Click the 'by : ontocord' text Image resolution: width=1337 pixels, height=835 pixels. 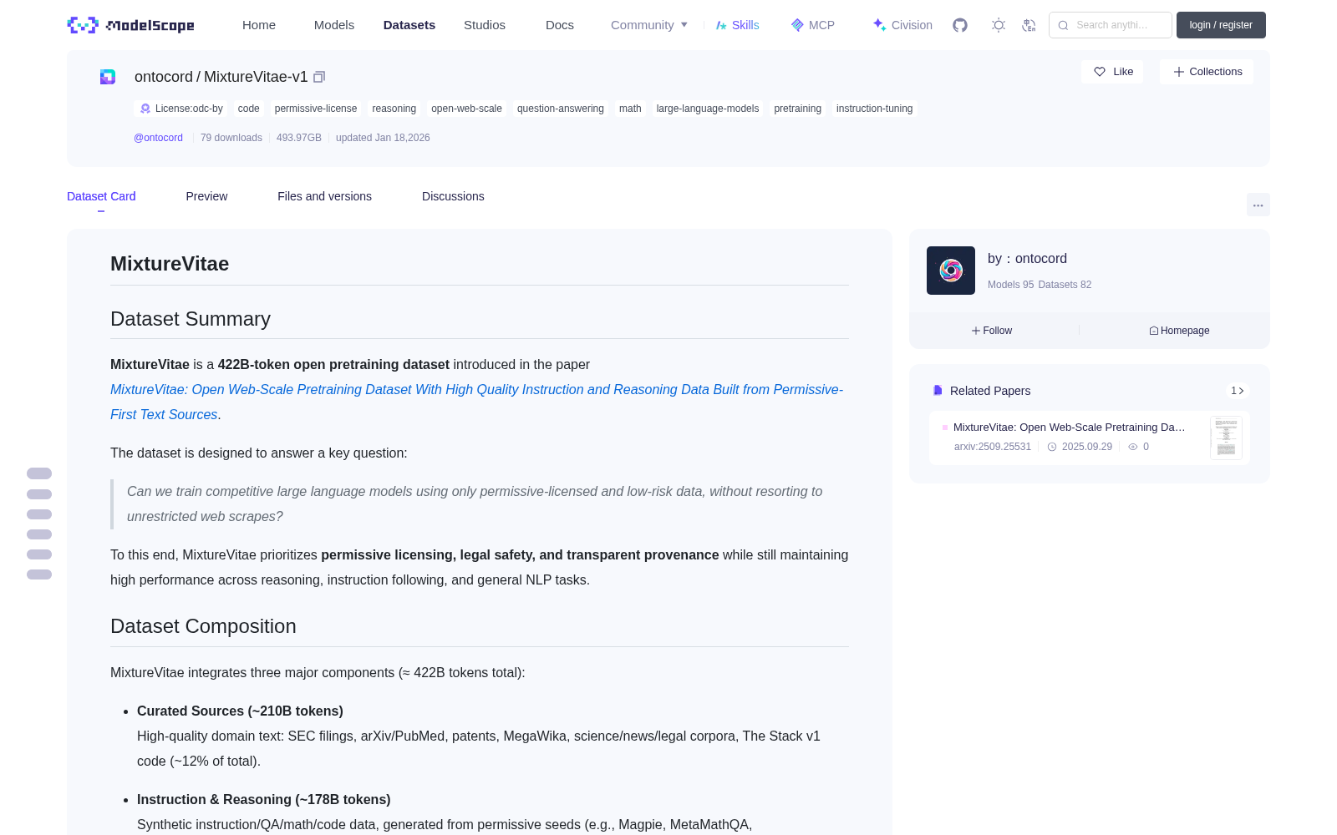1027,259
